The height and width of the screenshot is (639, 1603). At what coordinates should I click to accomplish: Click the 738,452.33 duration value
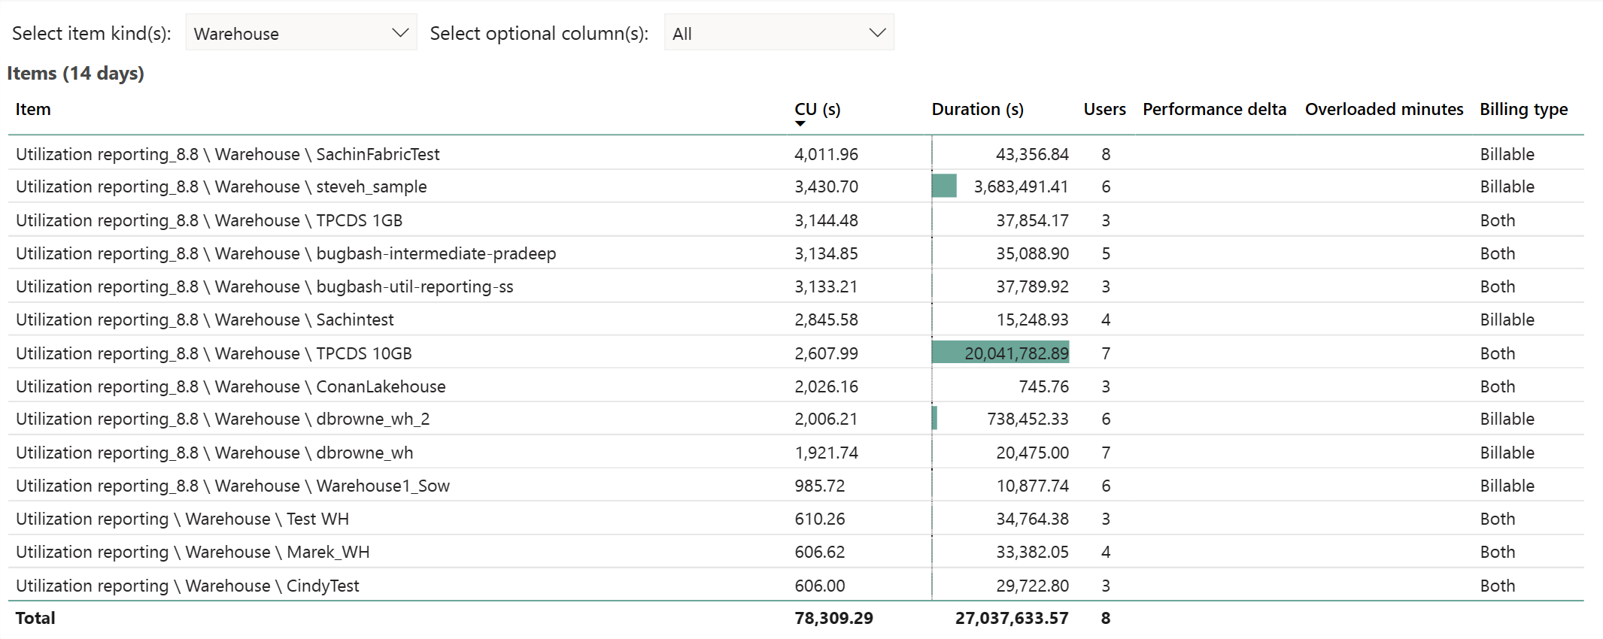coord(1028,419)
